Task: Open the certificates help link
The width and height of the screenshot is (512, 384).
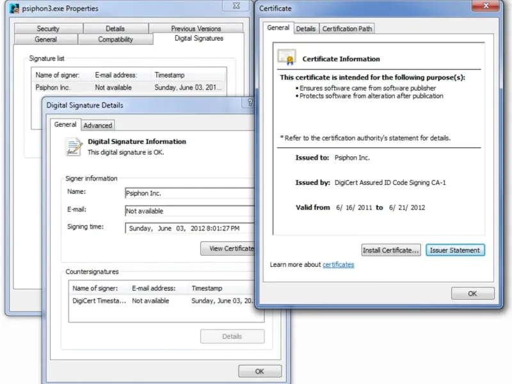Action: [x=339, y=264]
